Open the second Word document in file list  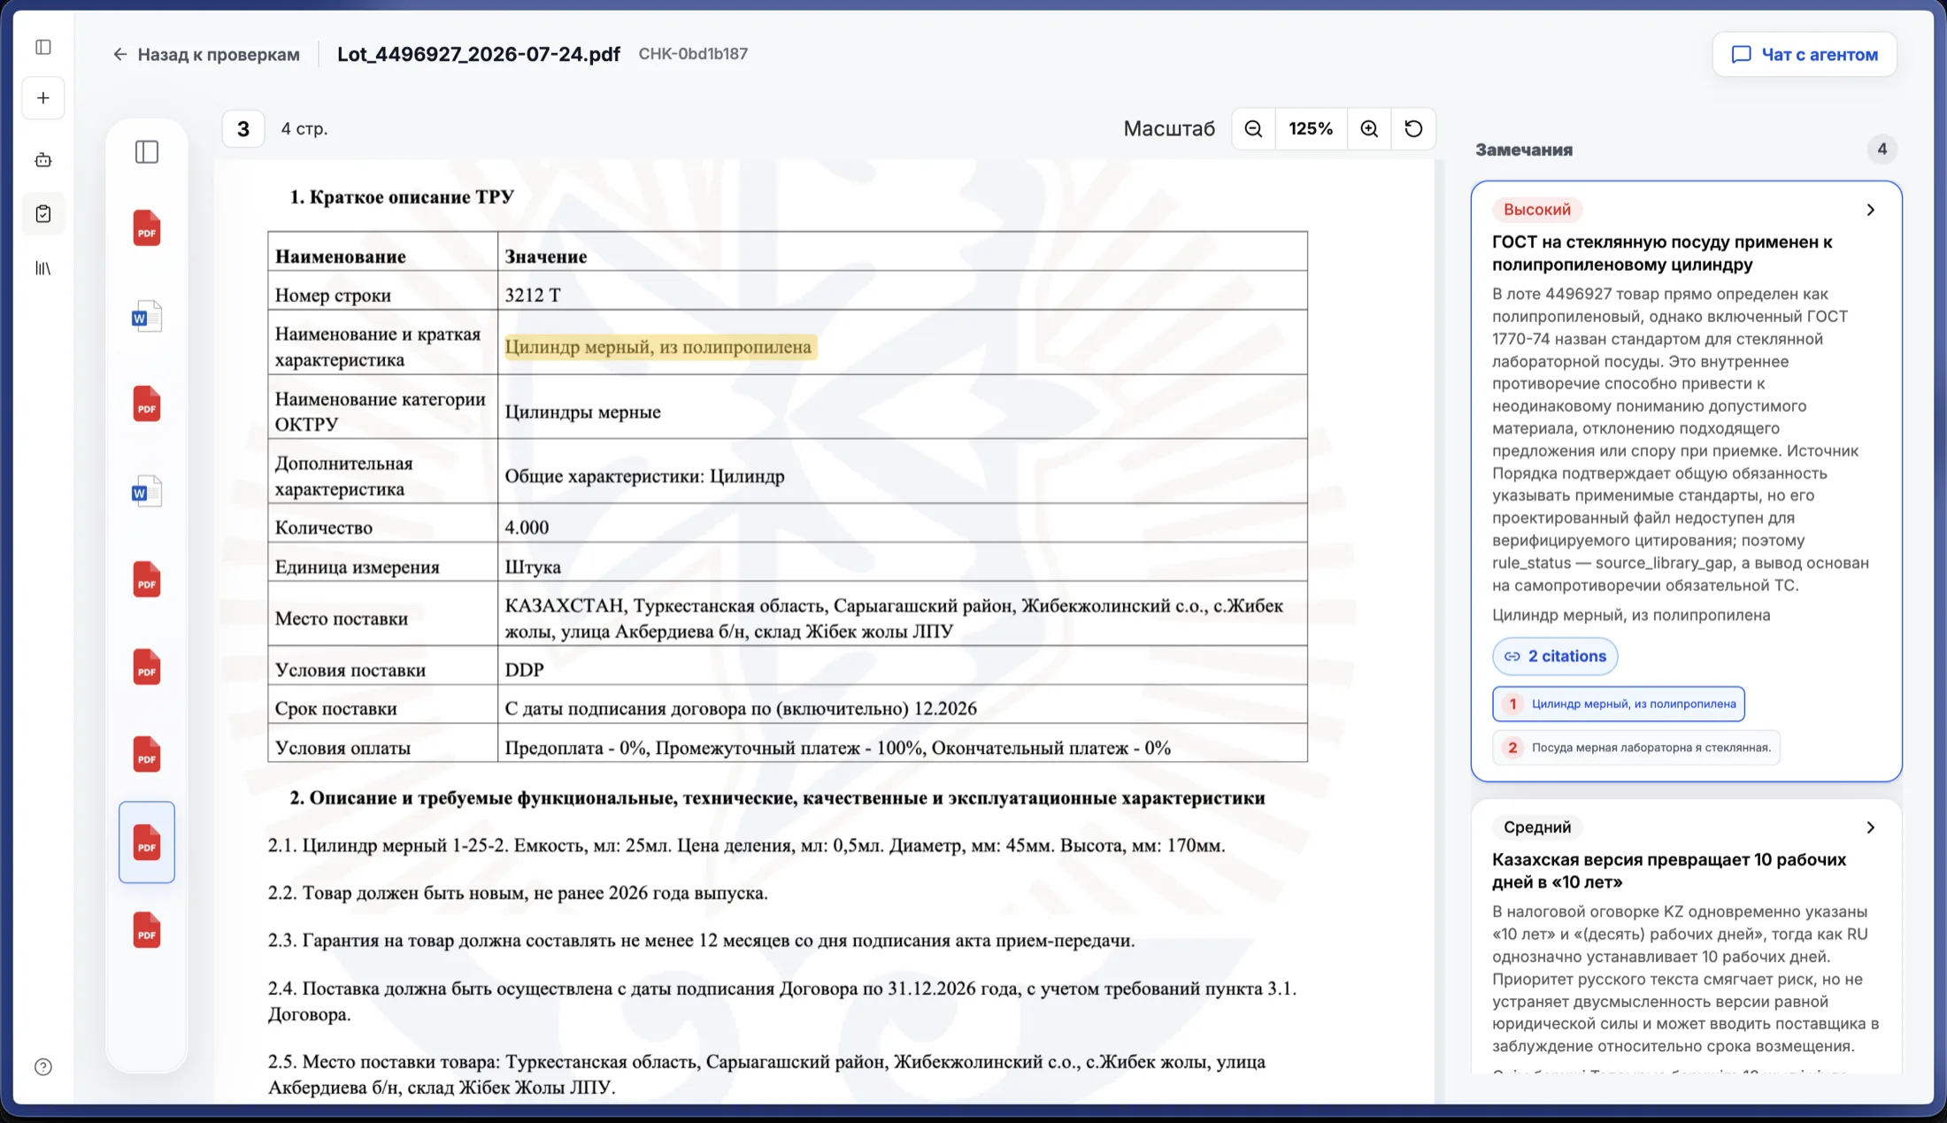click(147, 491)
